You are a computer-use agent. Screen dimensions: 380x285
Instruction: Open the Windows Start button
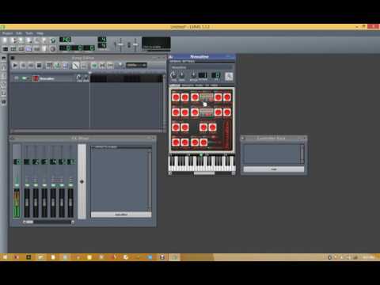5,257
